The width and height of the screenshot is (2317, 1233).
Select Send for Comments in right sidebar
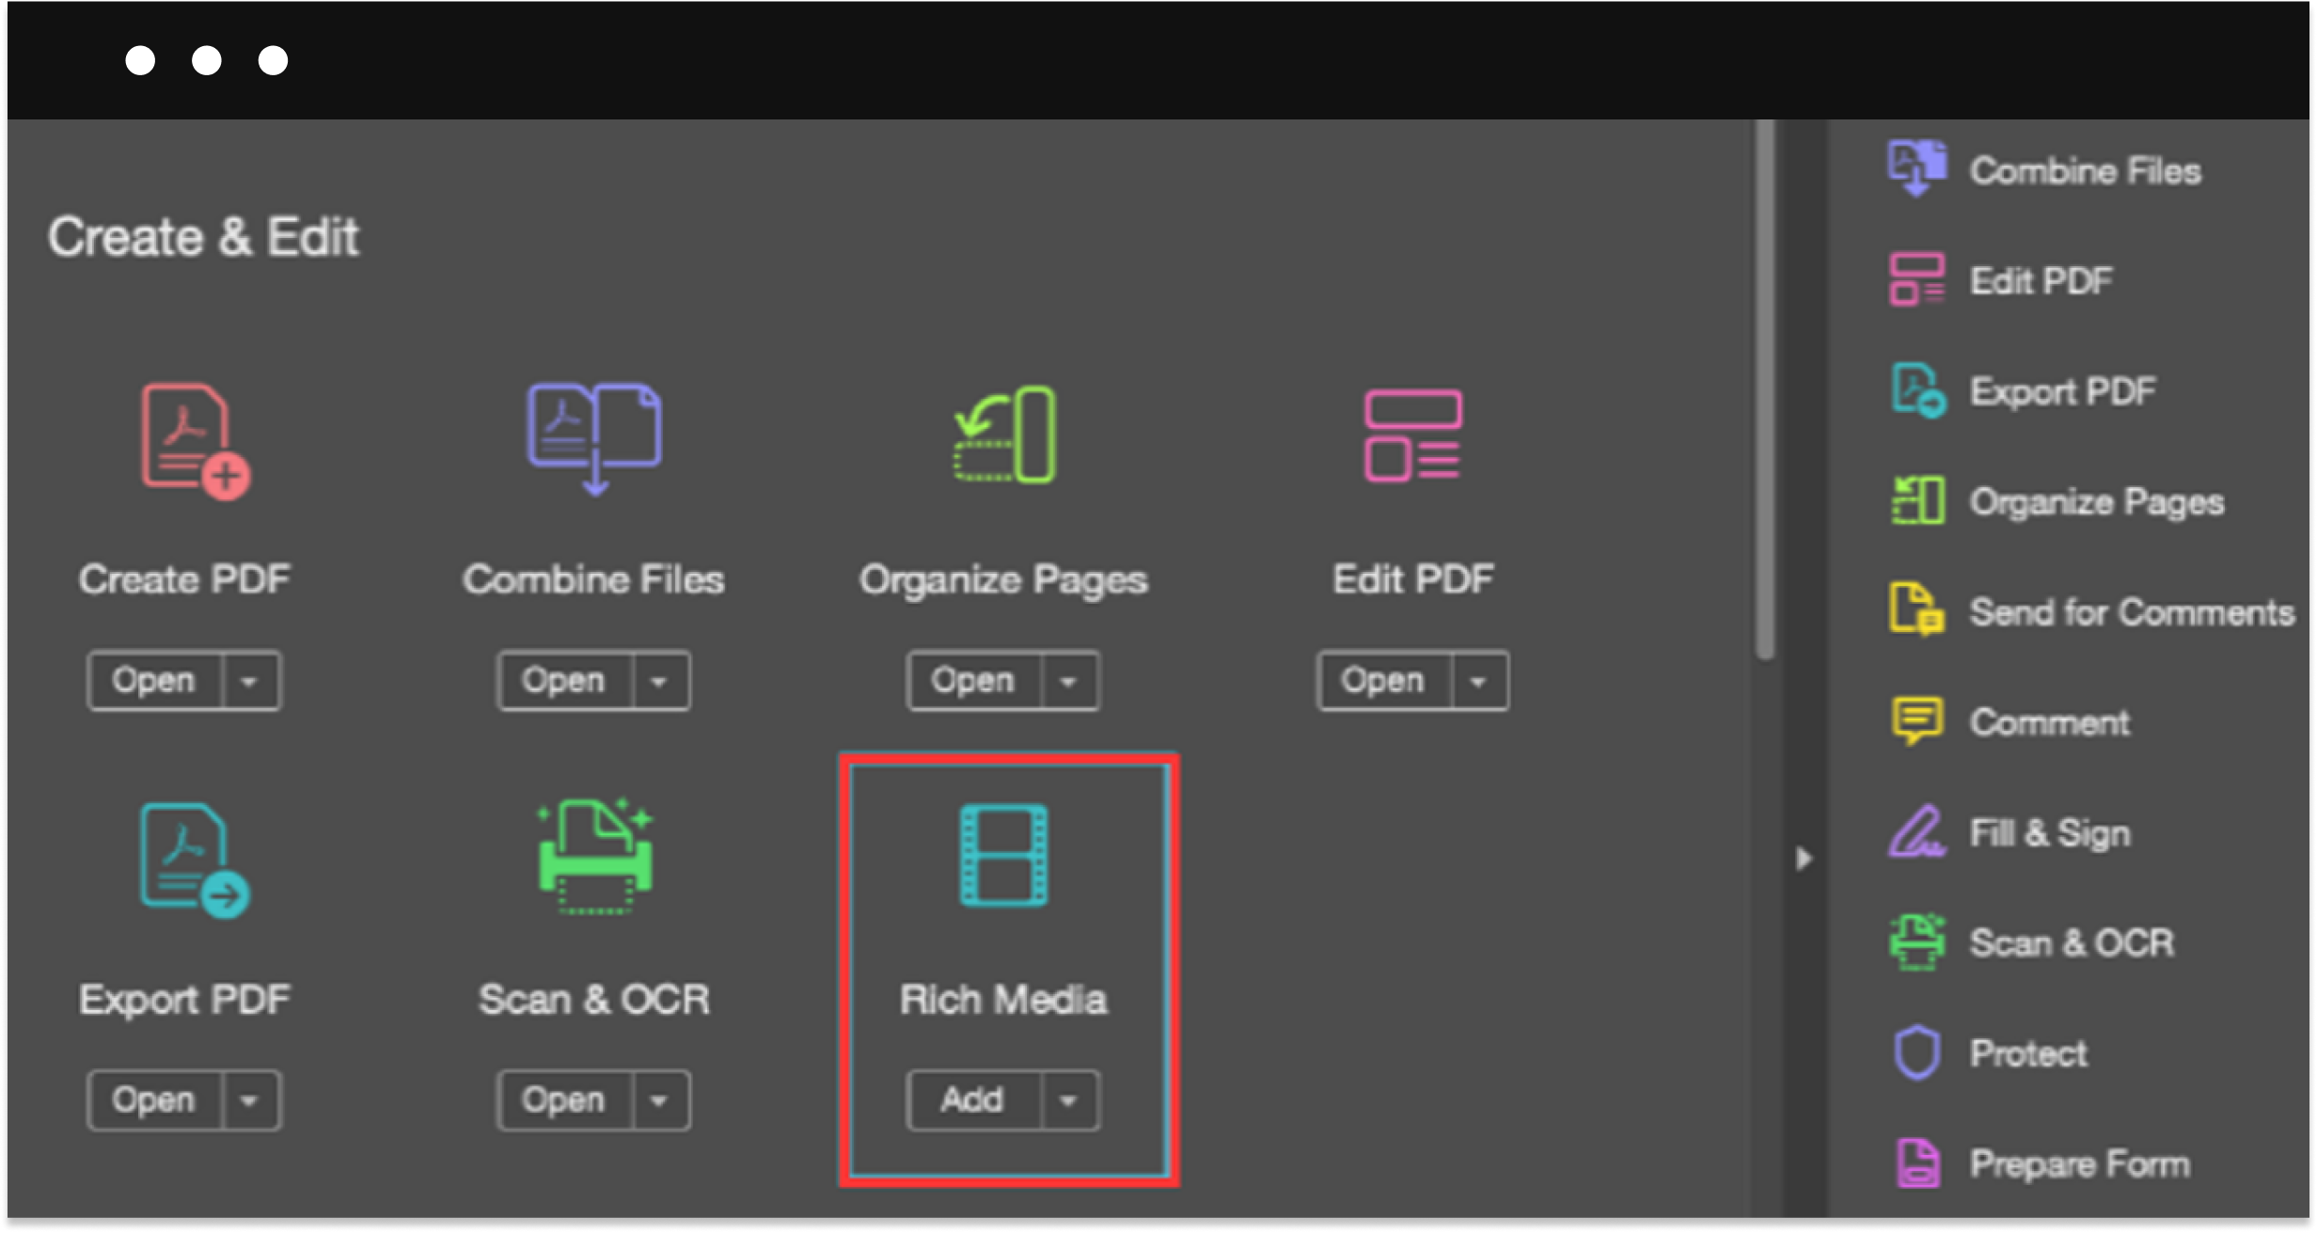pyautogui.click(x=2131, y=612)
